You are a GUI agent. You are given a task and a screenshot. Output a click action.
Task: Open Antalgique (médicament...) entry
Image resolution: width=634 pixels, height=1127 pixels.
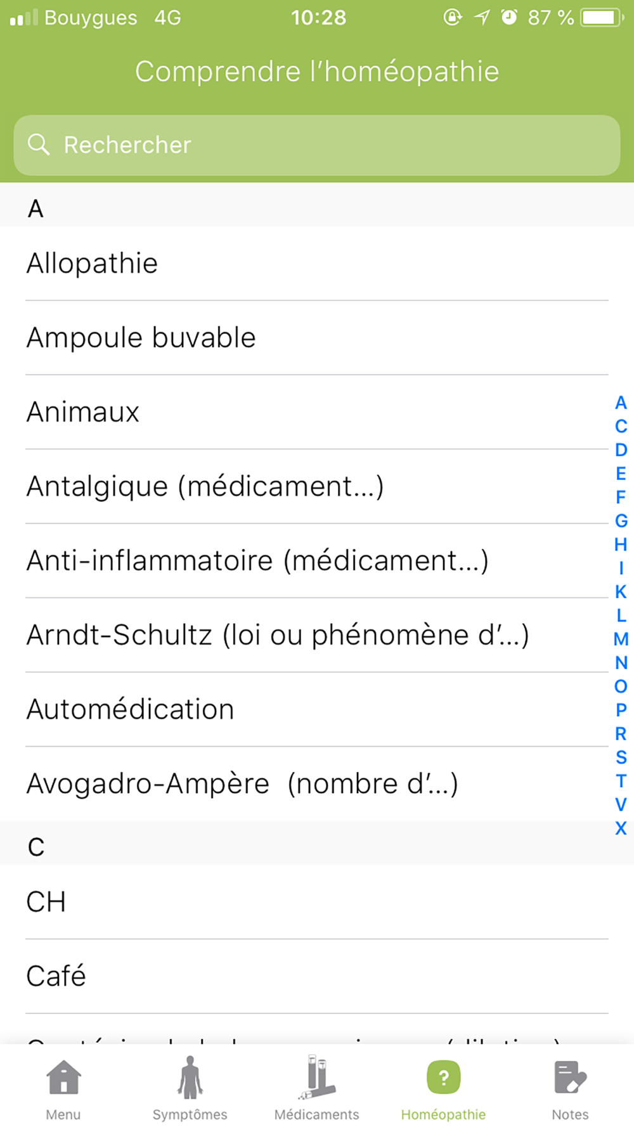pyautogui.click(x=317, y=486)
